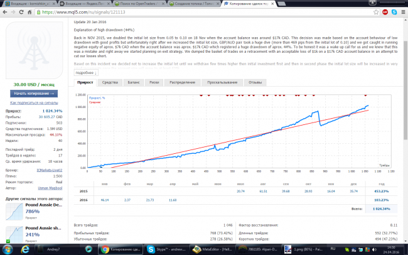Open the Баланс tab
The width and height of the screenshot is (408, 255).
pyautogui.click(x=134, y=82)
